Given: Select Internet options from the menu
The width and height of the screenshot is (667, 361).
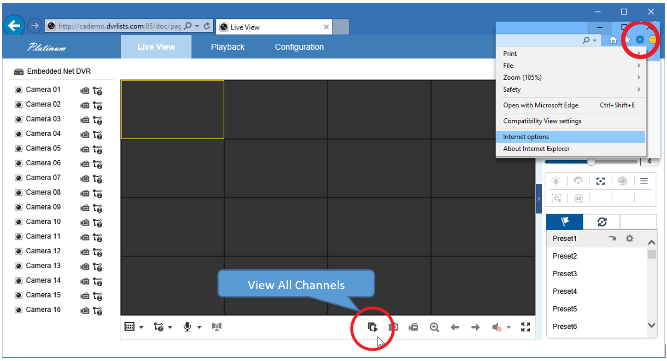Looking at the screenshot, I should [526, 137].
